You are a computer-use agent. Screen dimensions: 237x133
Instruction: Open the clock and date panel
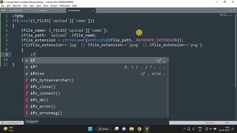pos(224,129)
